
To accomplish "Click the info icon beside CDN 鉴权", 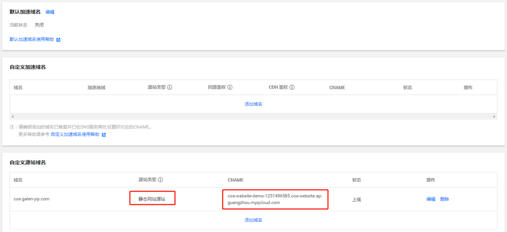I will point(292,87).
